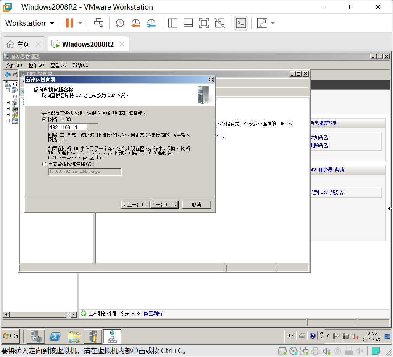
Task: Open the snapshot manager wrench clock icon
Action: point(151,23)
